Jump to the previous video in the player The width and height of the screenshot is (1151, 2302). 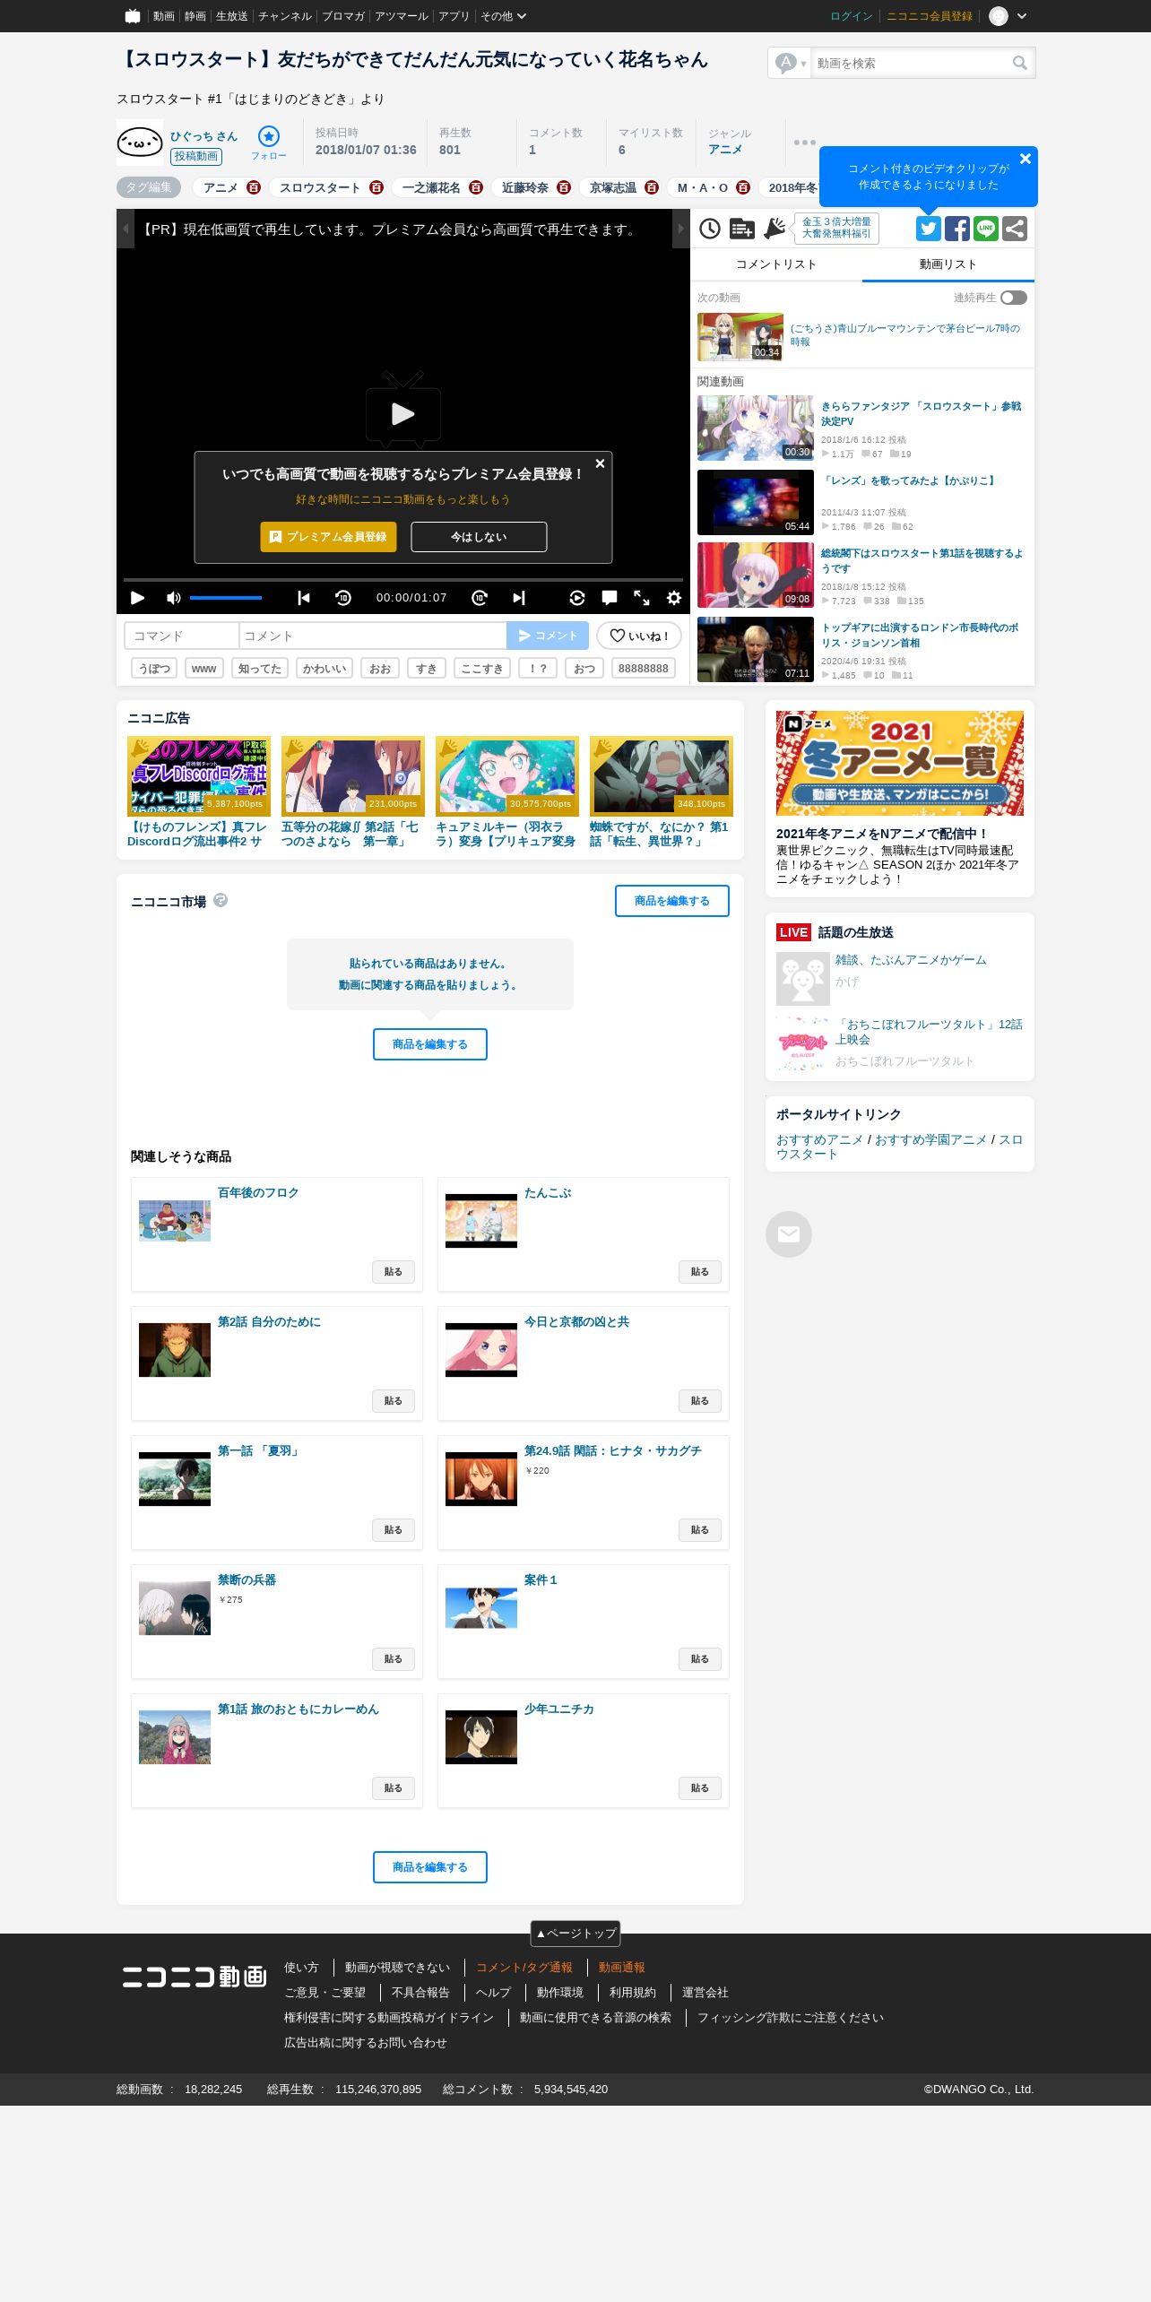(304, 598)
